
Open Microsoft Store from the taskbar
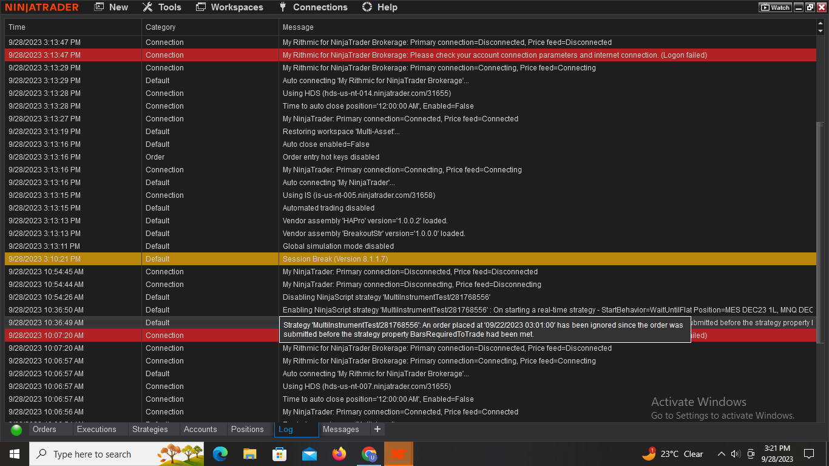coord(279,454)
